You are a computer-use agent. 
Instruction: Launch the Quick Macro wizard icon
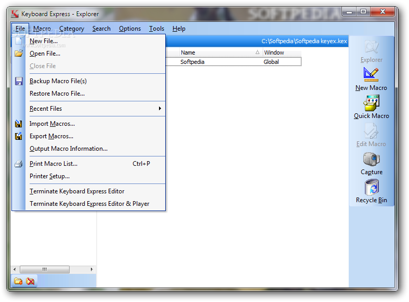point(371,107)
